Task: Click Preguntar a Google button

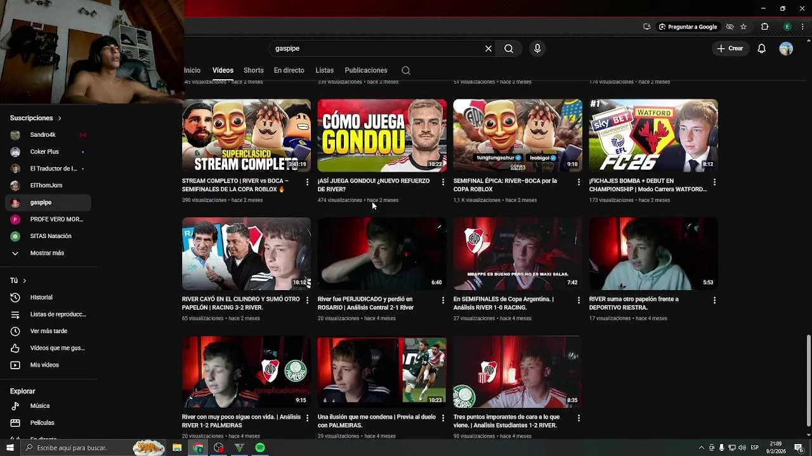Action: [x=688, y=27]
